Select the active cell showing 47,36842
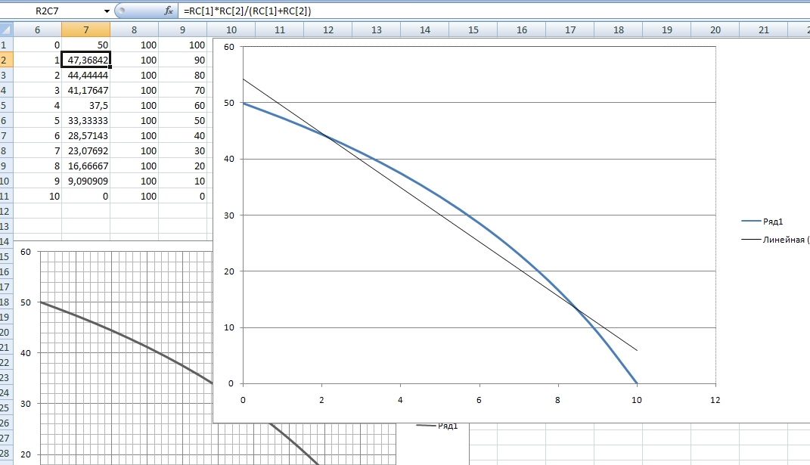This screenshot has height=465, width=810. pyautogui.click(x=85, y=60)
